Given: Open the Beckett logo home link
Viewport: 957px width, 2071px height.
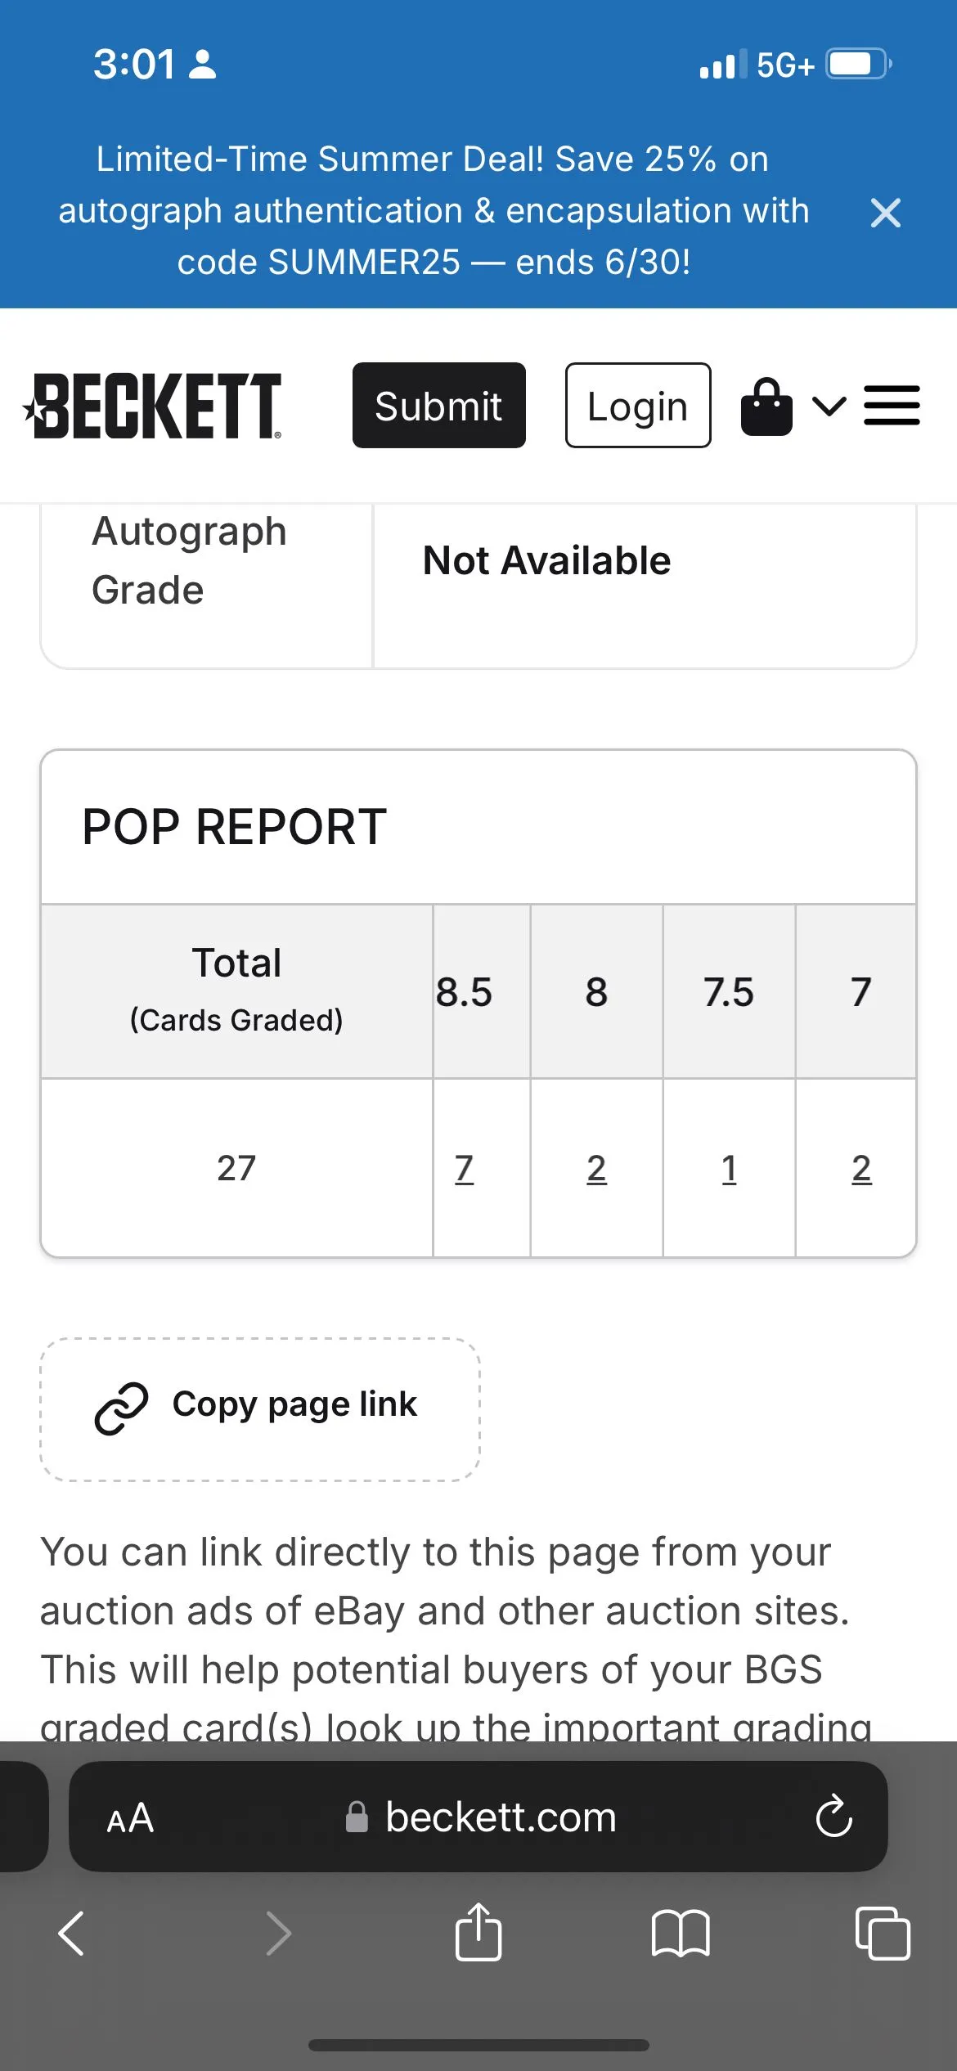Looking at the screenshot, I should point(152,406).
